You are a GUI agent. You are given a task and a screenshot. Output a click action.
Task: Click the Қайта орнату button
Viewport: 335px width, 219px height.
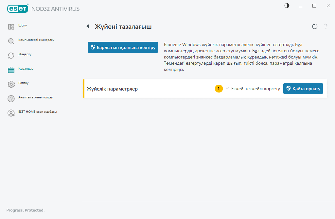[303, 89]
